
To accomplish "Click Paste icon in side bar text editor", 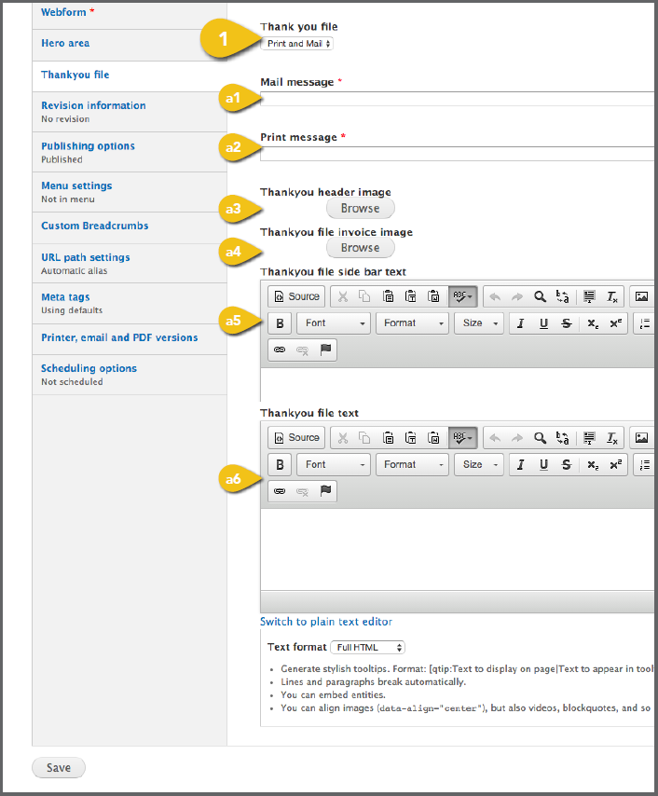I will 388,296.
